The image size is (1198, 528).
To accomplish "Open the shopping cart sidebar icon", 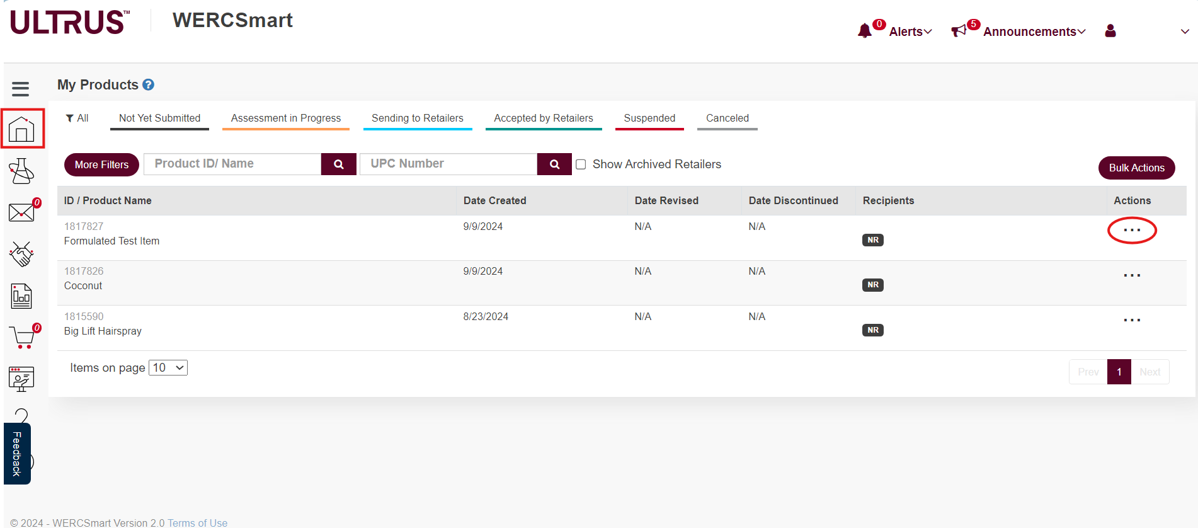I will (23, 337).
